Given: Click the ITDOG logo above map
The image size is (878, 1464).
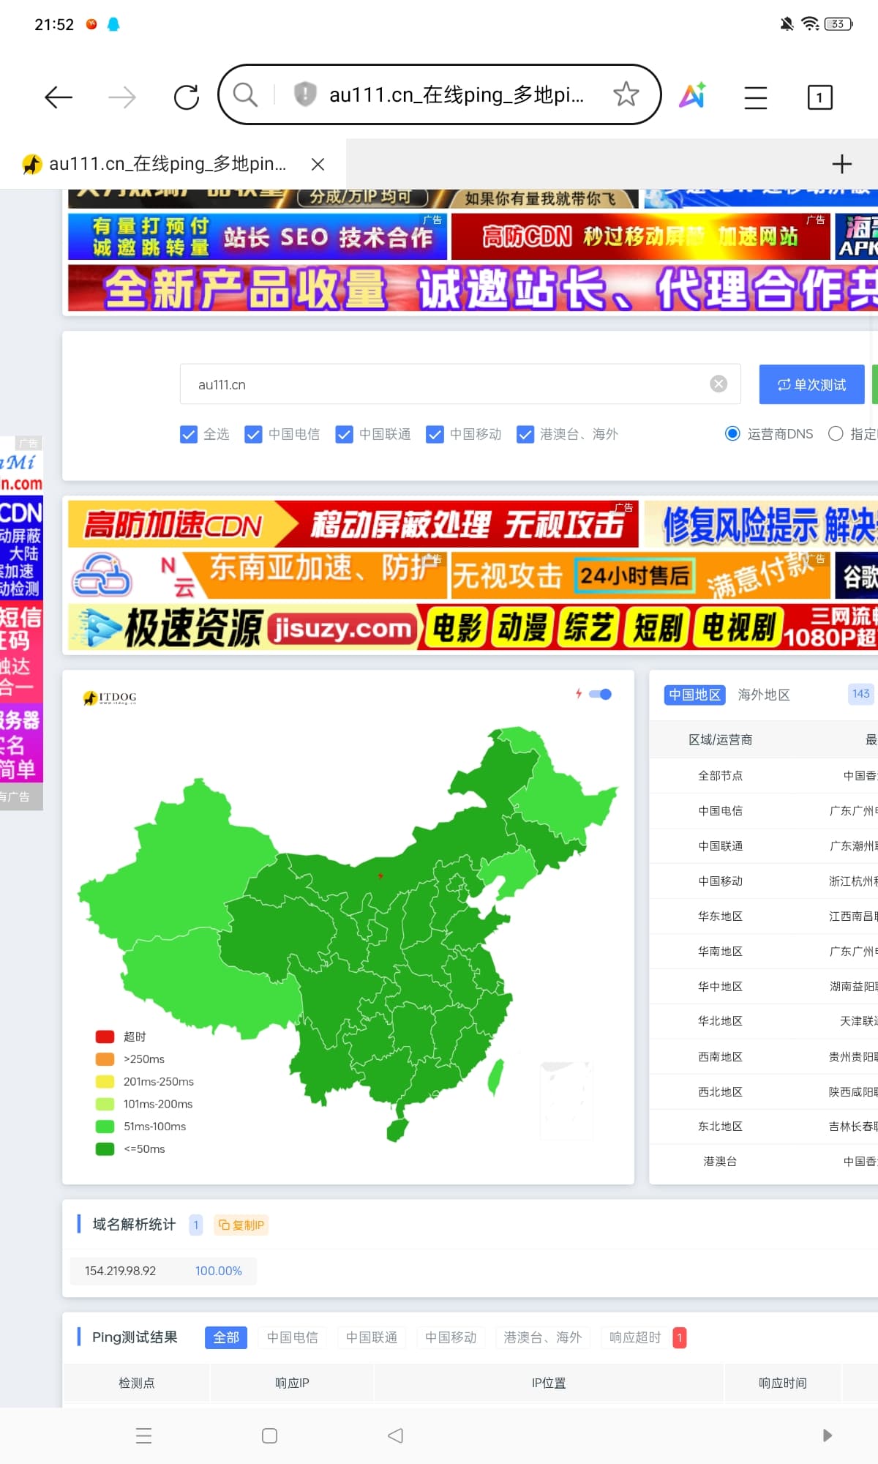Looking at the screenshot, I should click(x=110, y=698).
